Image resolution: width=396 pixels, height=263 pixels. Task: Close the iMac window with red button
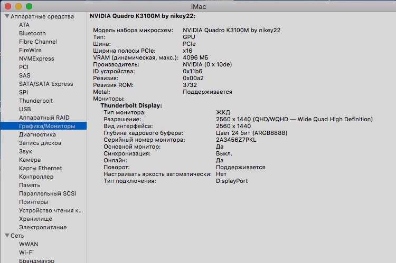8,6
